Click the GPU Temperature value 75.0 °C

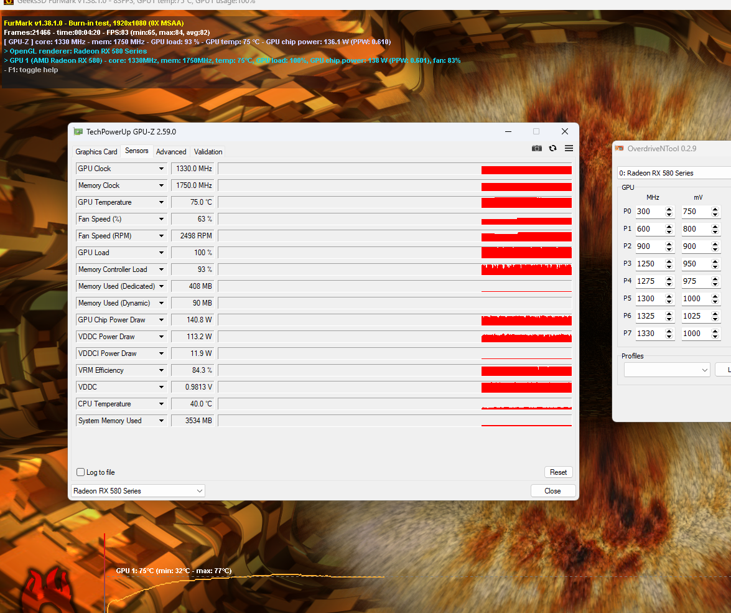click(192, 202)
